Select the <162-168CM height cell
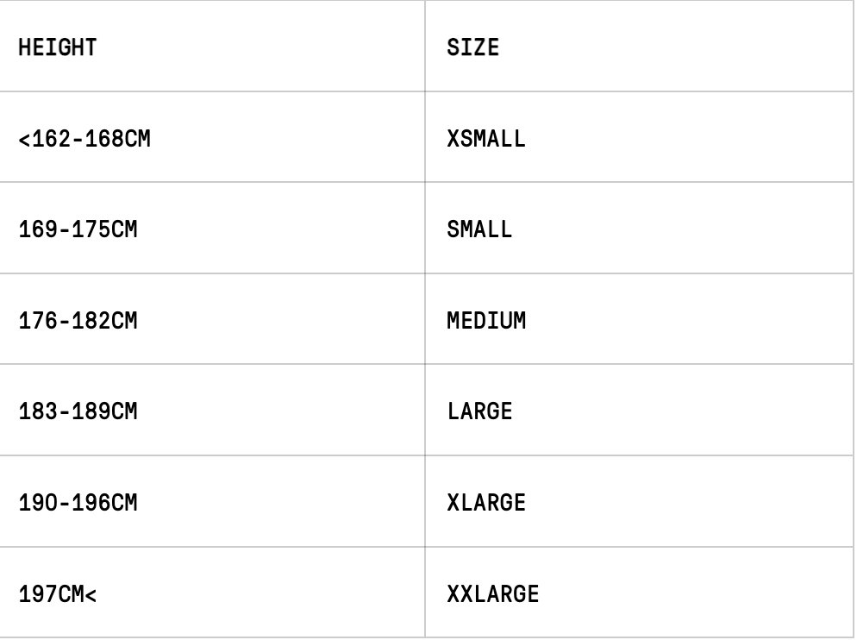 (x=84, y=138)
